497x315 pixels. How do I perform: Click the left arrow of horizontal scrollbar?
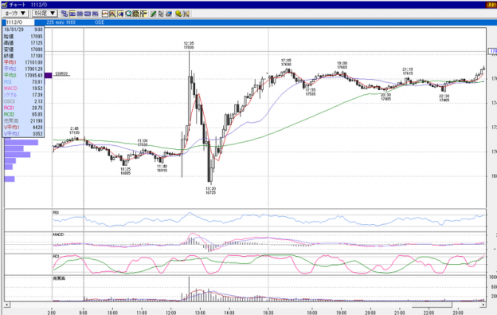click(6, 305)
